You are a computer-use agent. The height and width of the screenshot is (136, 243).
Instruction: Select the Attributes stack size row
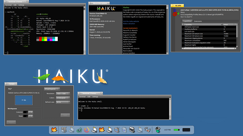click(209, 27)
